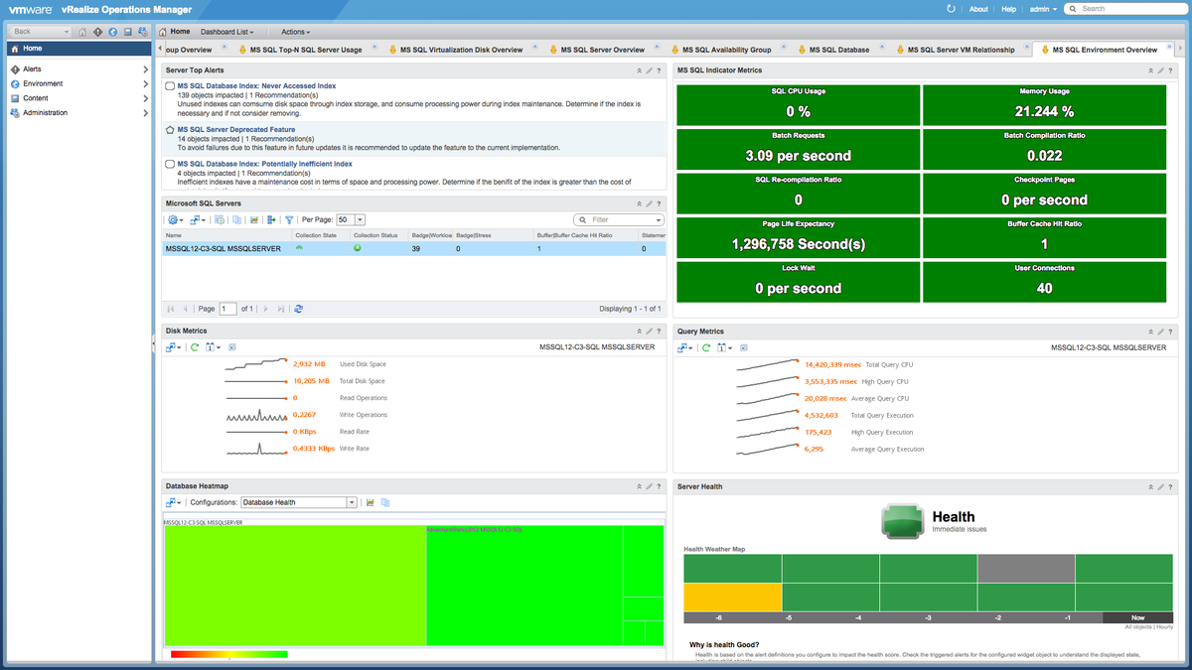Open help for Server Top Alerts widget

pyautogui.click(x=659, y=70)
